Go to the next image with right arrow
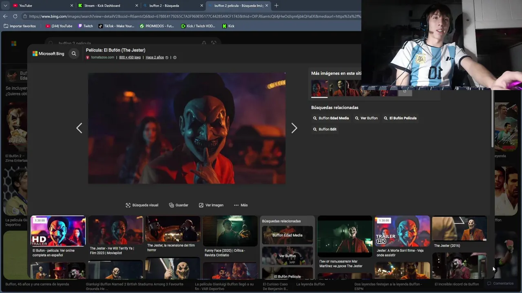This screenshot has width=522, height=293. click(294, 128)
